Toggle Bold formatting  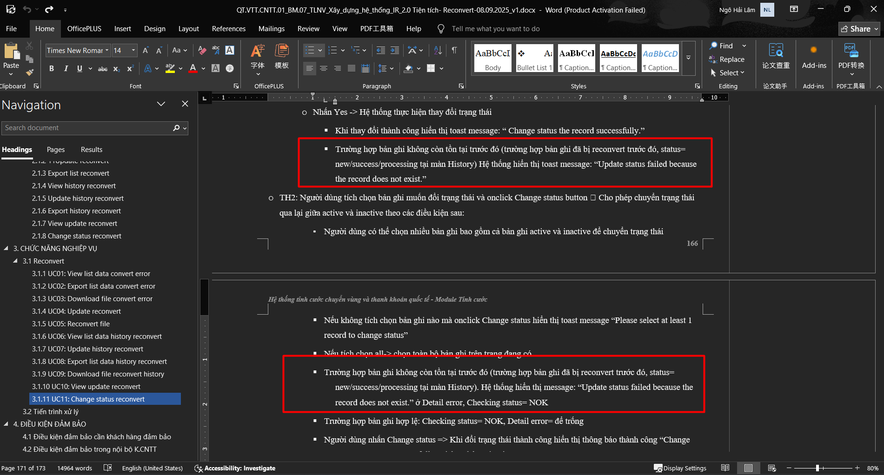pyautogui.click(x=52, y=68)
